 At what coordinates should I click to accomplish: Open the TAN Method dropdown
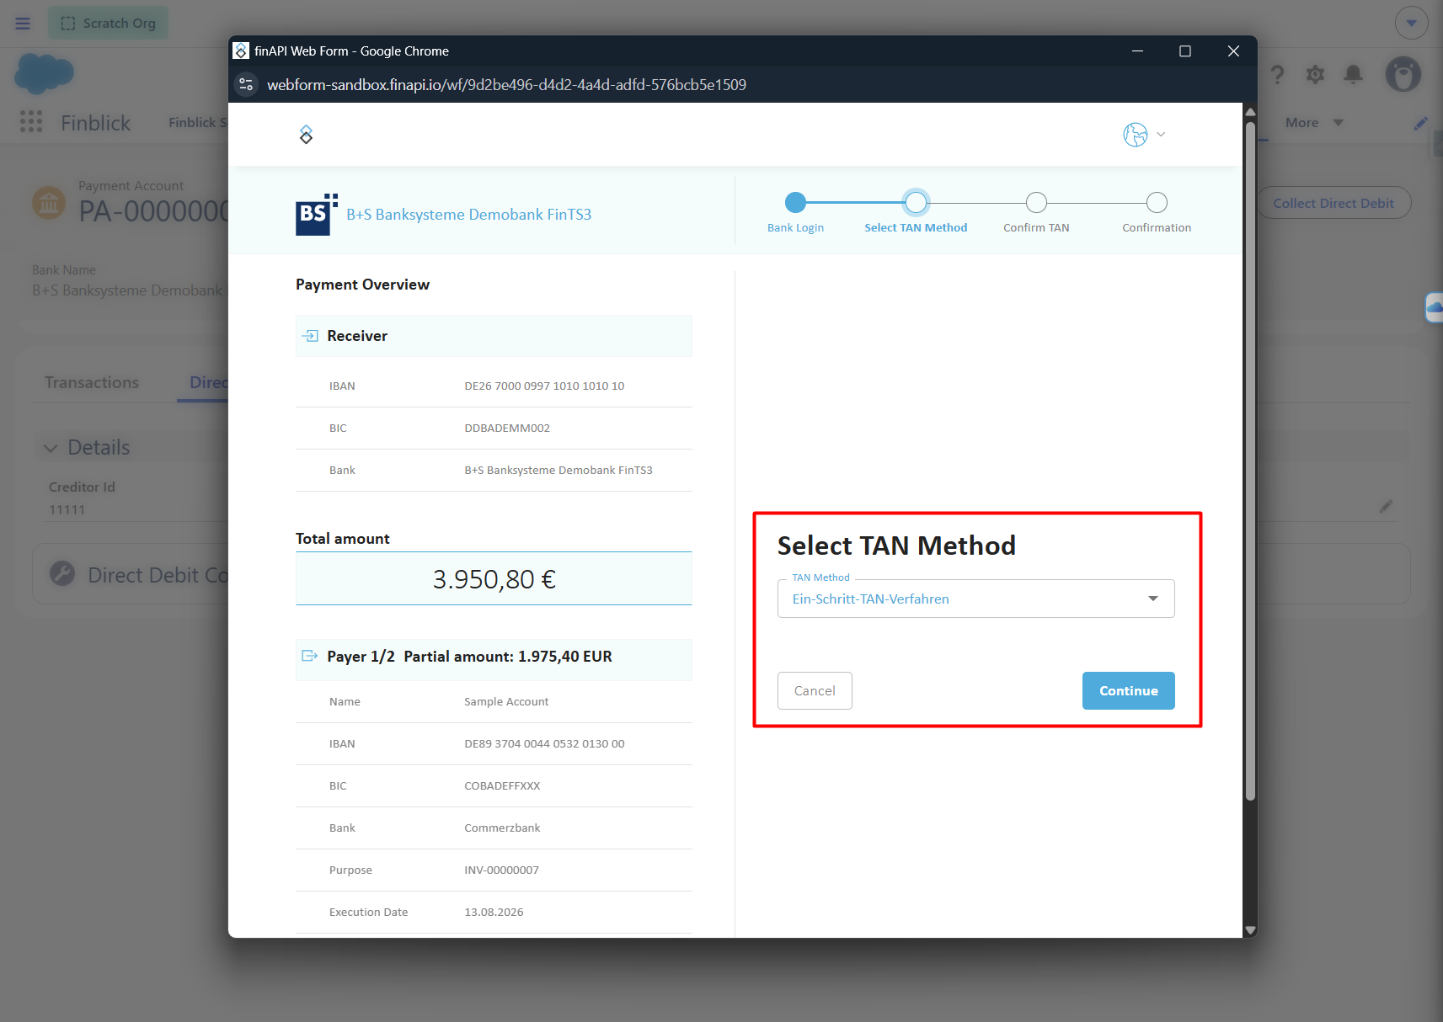[975, 599]
